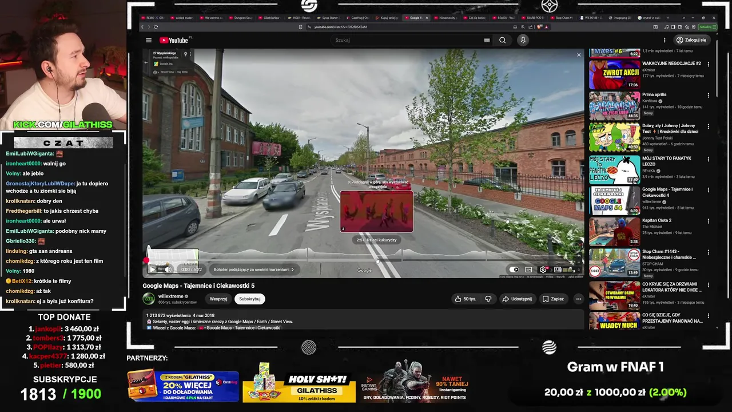Open options menu for WAKACYJNE NEGOCJACJE #2 video
The height and width of the screenshot is (412, 732).
708,64
